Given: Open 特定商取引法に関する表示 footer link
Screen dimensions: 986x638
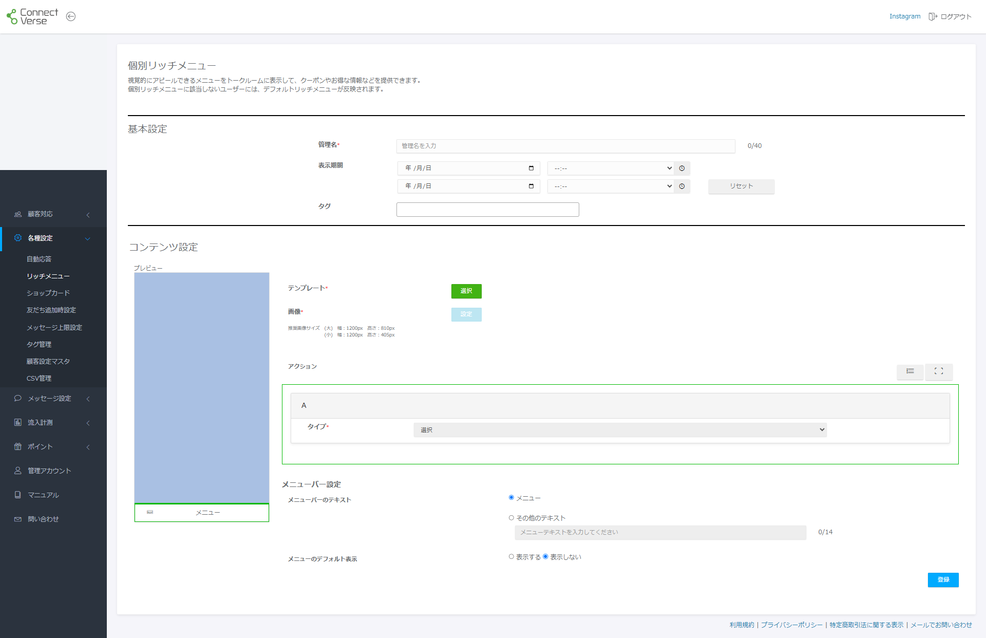Looking at the screenshot, I should [x=866, y=625].
